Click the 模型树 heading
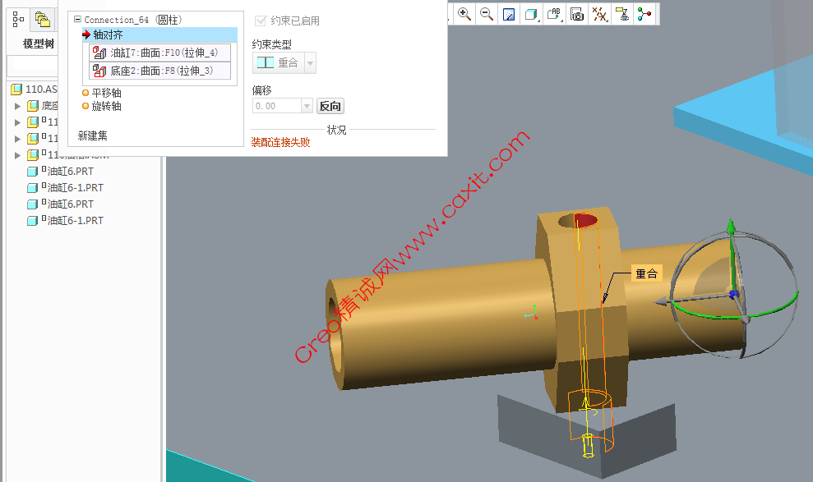Image resolution: width=813 pixels, height=482 pixels. click(x=39, y=44)
